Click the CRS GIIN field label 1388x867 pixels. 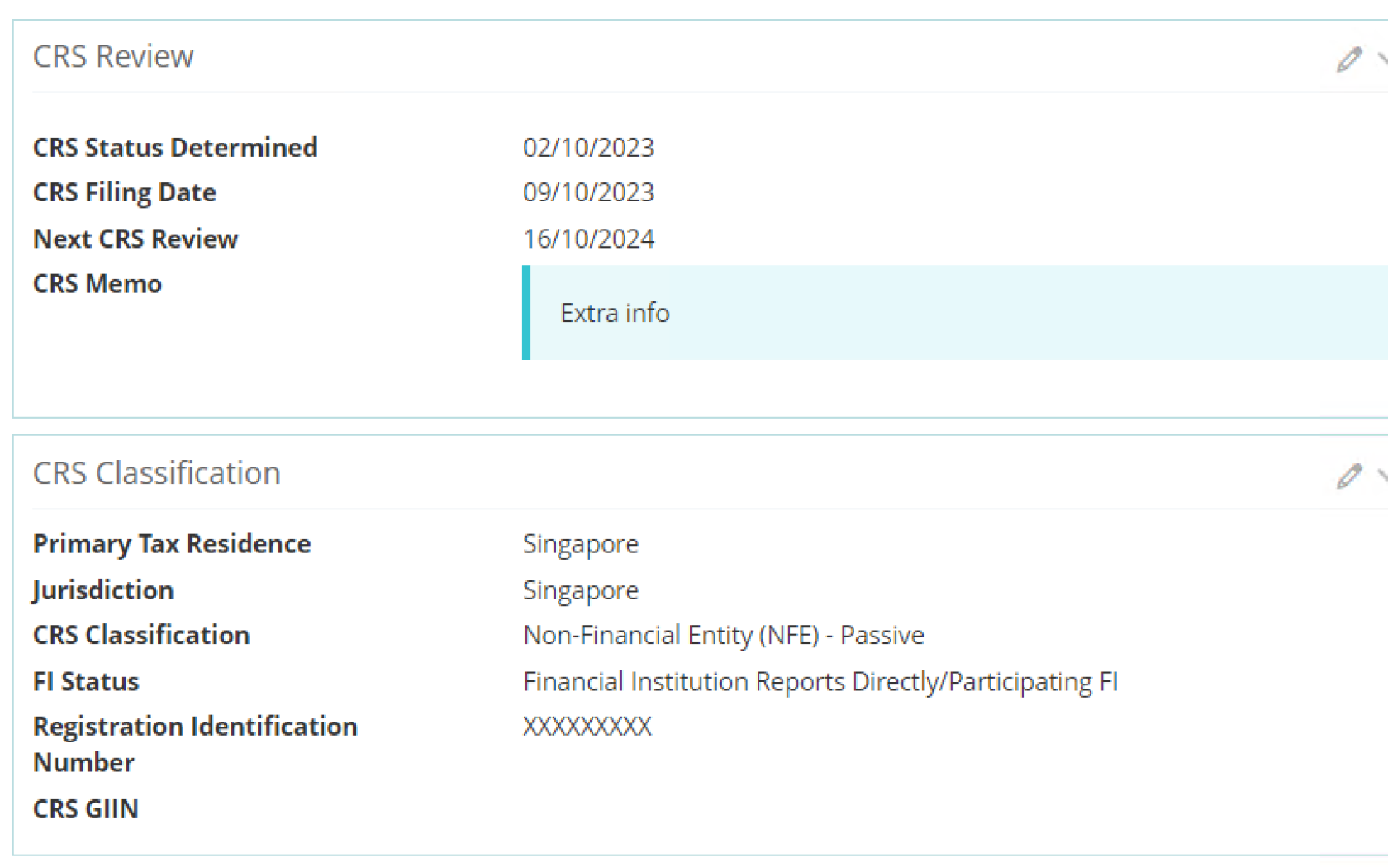click(x=86, y=808)
